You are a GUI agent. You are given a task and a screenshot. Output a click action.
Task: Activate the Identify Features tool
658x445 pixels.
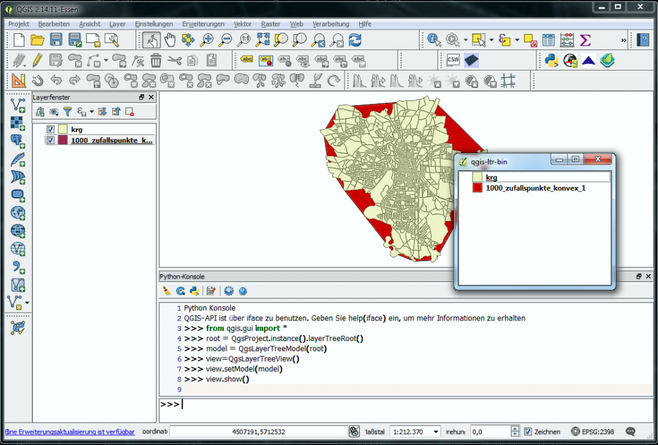point(434,40)
